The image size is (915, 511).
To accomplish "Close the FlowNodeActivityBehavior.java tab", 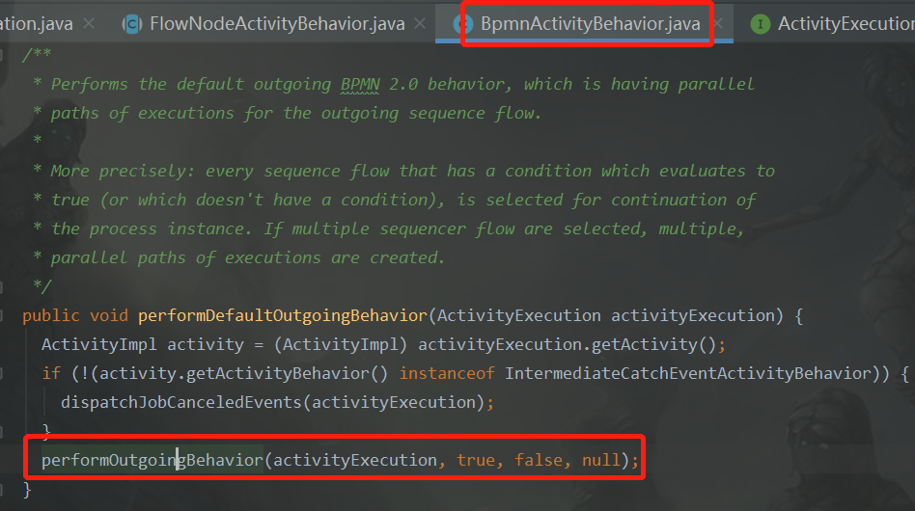I will 420,24.
